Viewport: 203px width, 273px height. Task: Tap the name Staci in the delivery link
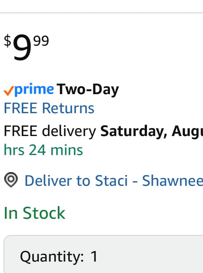pyautogui.click(x=111, y=181)
